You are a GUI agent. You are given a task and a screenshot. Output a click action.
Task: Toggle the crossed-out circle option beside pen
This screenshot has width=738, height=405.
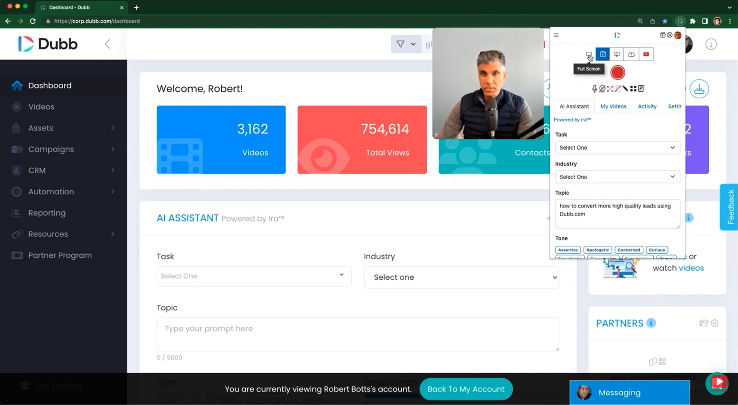pyautogui.click(x=618, y=89)
